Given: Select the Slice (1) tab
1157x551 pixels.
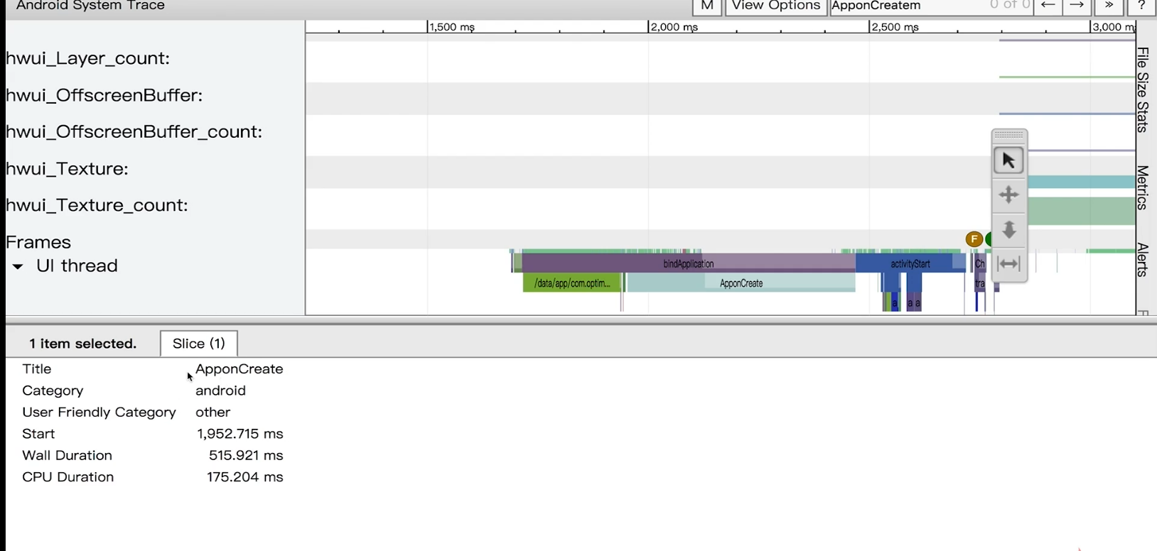Looking at the screenshot, I should tap(199, 344).
